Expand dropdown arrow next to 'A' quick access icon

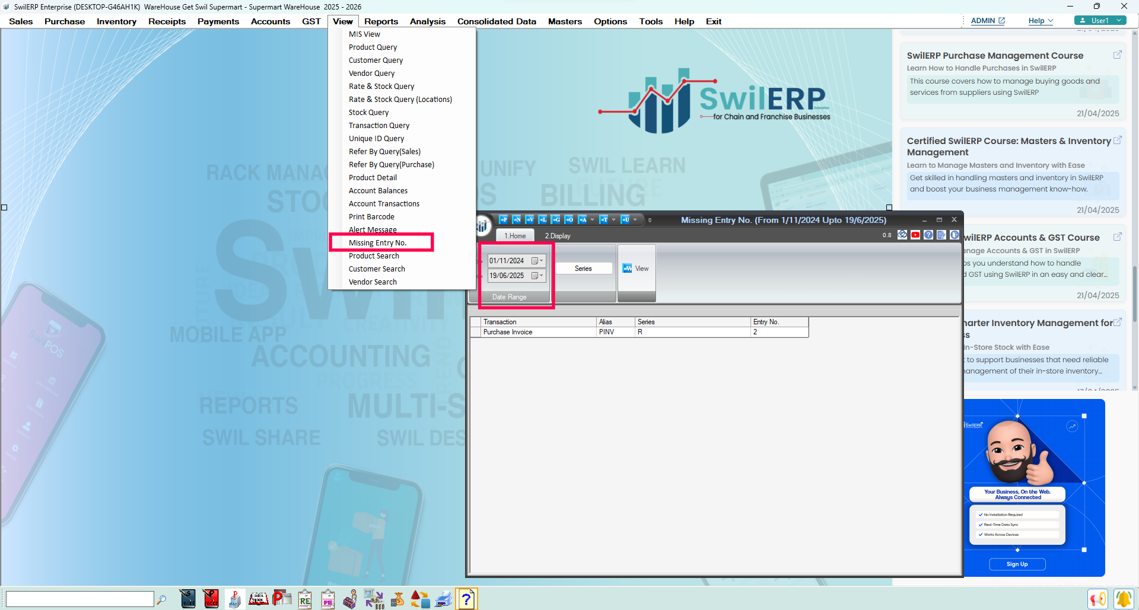592,220
